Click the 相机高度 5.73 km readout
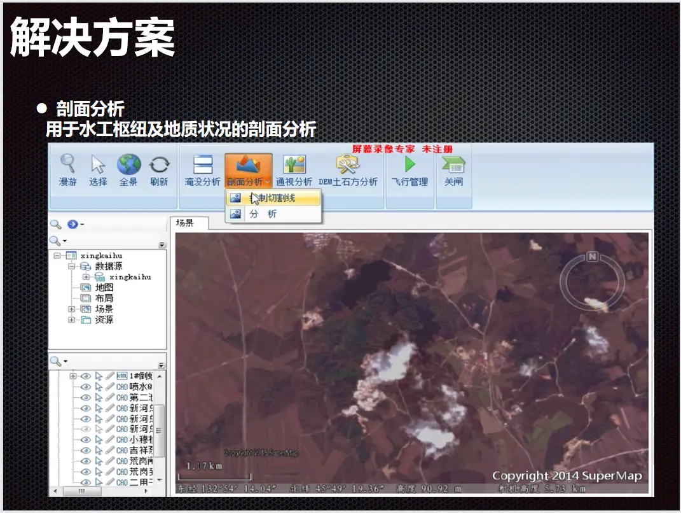Screen dimensions: 681x513 [x=542, y=489]
